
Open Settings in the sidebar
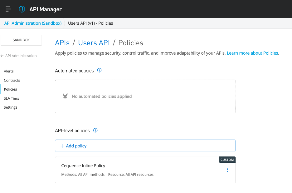[10, 107]
